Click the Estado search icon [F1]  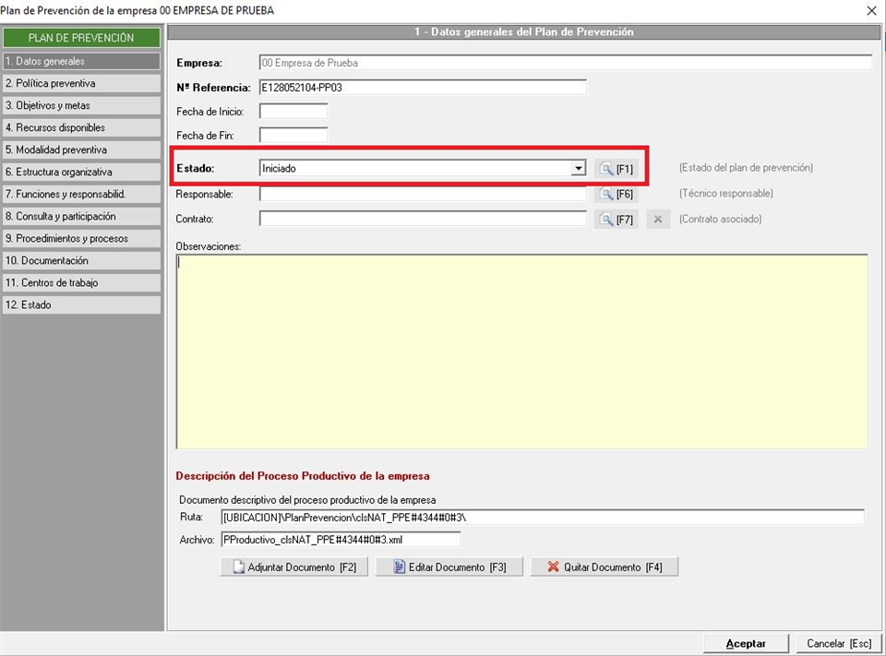tap(616, 169)
